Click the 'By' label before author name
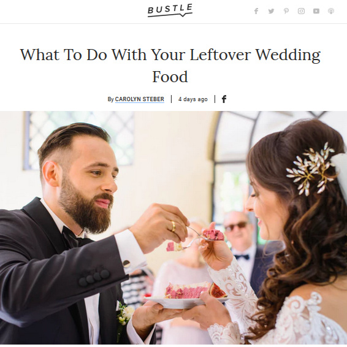This screenshot has width=347, height=347. click(x=110, y=99)
